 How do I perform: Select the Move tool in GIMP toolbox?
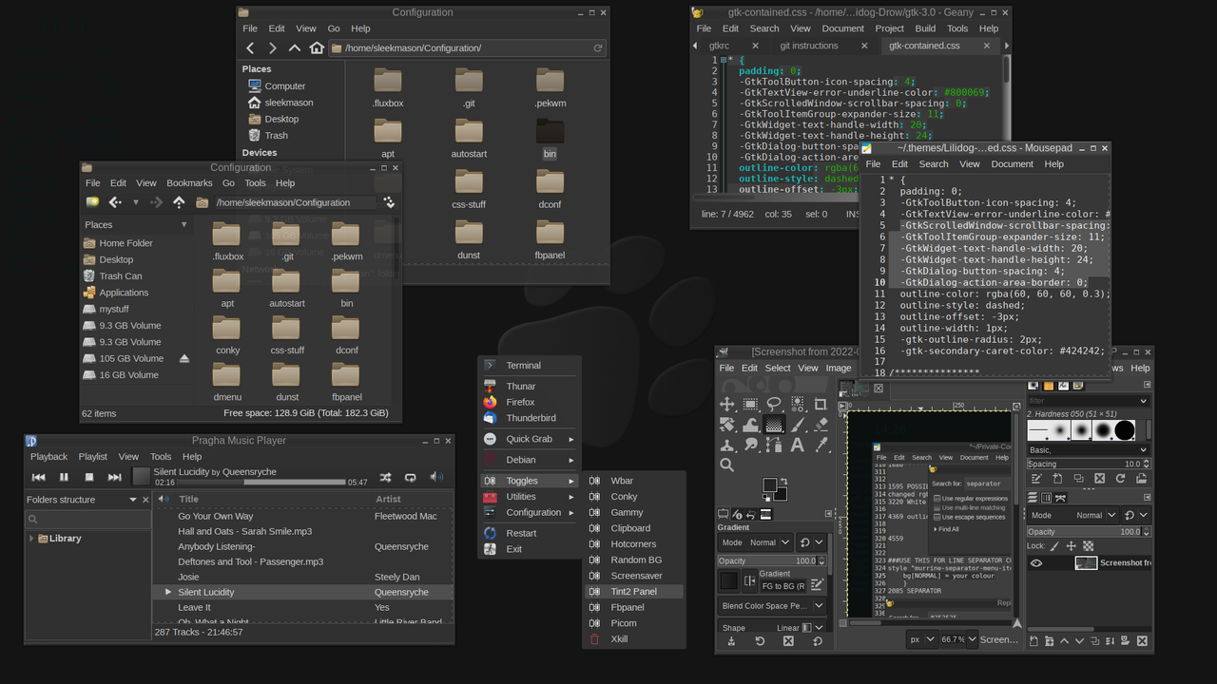[727, 405]
